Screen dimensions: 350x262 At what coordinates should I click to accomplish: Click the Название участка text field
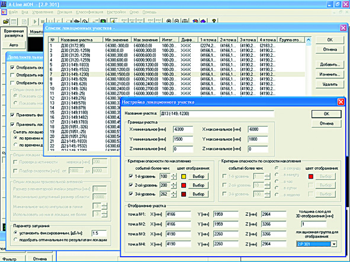click(x=217, y=114)
